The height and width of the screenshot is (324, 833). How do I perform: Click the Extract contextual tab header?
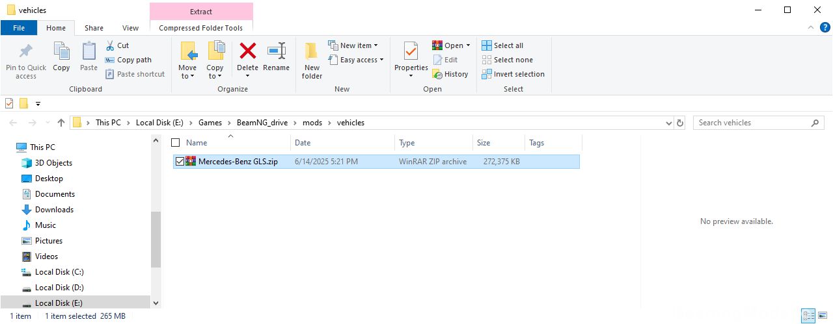pyautogui.click(x=201, y=11)
